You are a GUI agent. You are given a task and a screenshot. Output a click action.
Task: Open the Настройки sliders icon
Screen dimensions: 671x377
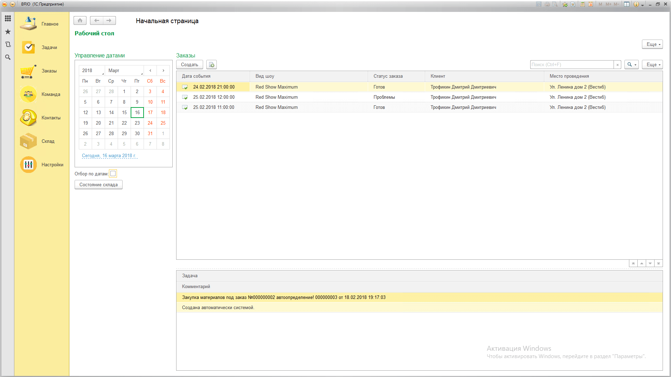(x=28, y=165)
